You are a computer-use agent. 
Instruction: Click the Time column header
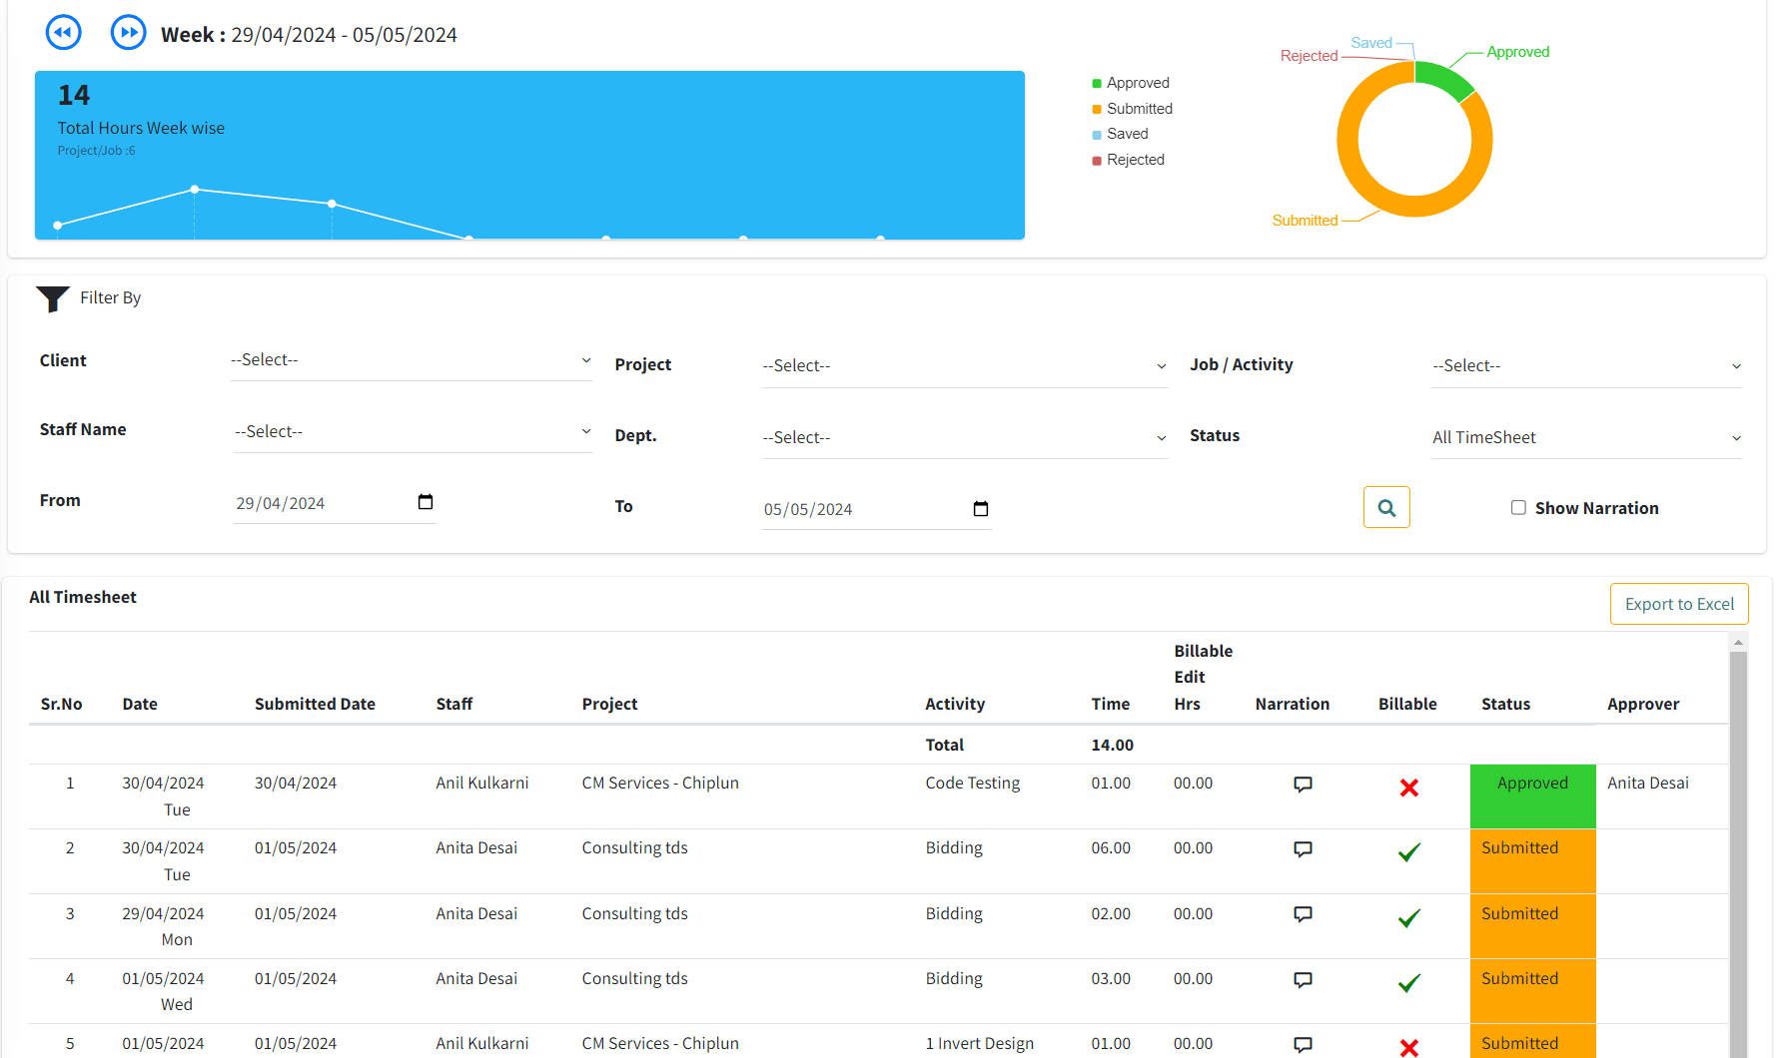click(1111, 704)
